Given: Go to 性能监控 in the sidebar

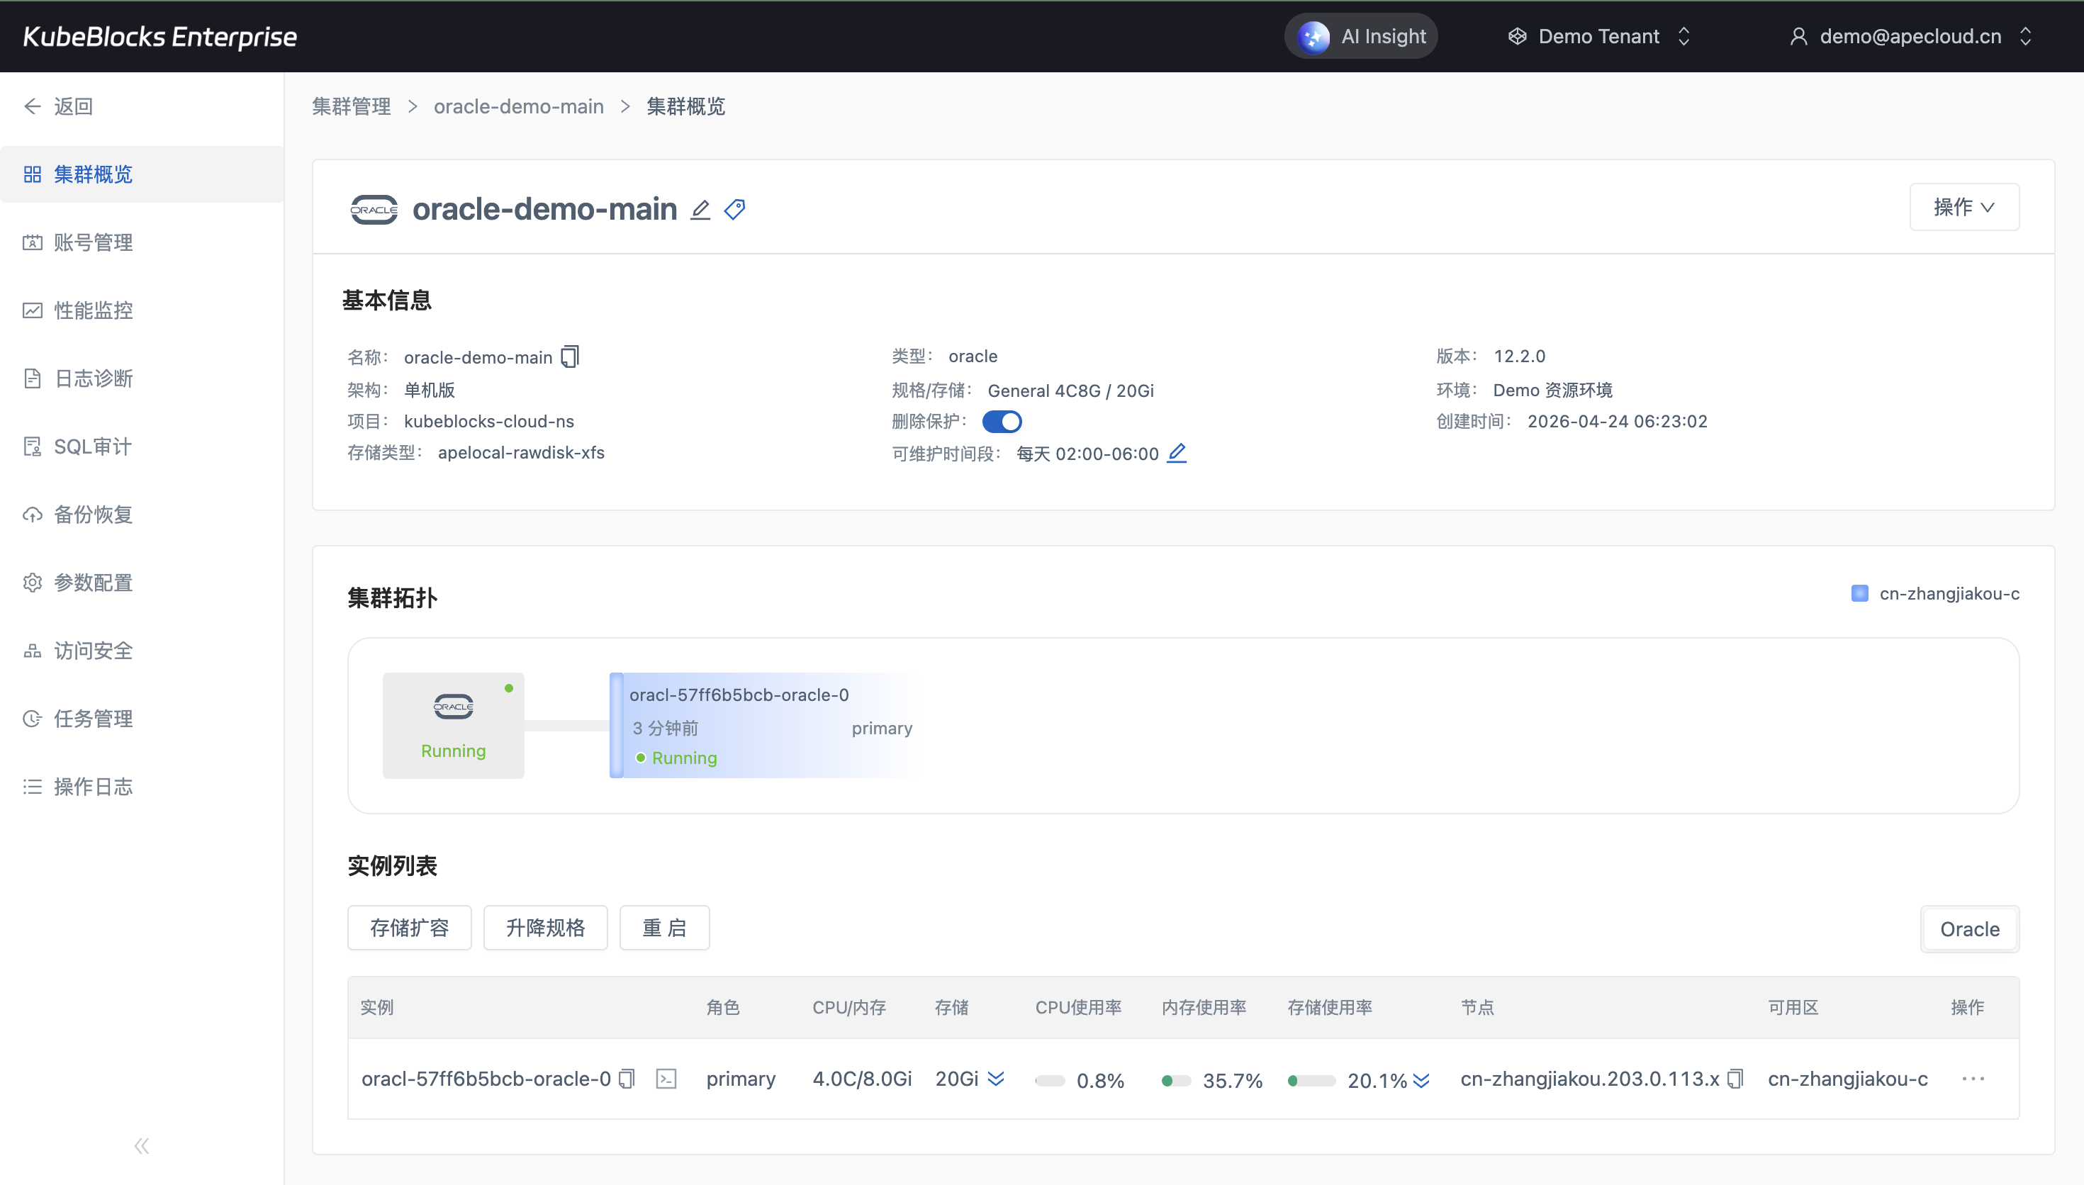Looking at the screenshot, I should (x=93, y=310).
